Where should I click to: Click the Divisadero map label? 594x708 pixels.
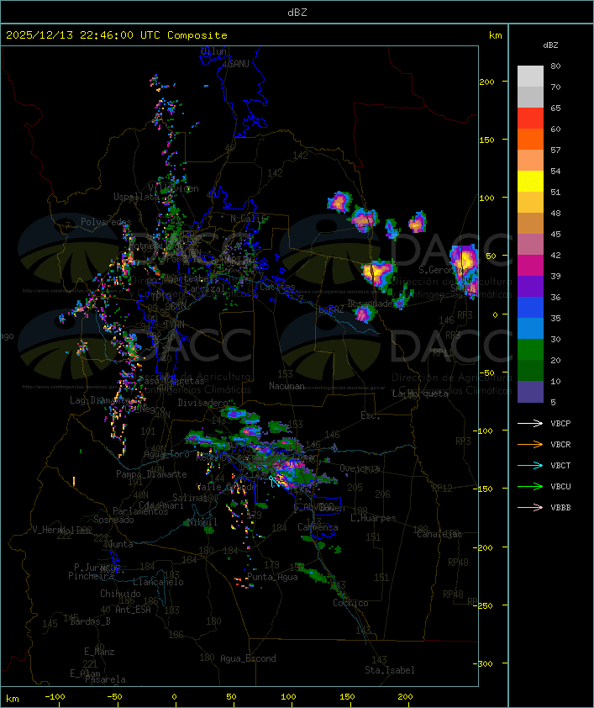(x=203, y=402)
